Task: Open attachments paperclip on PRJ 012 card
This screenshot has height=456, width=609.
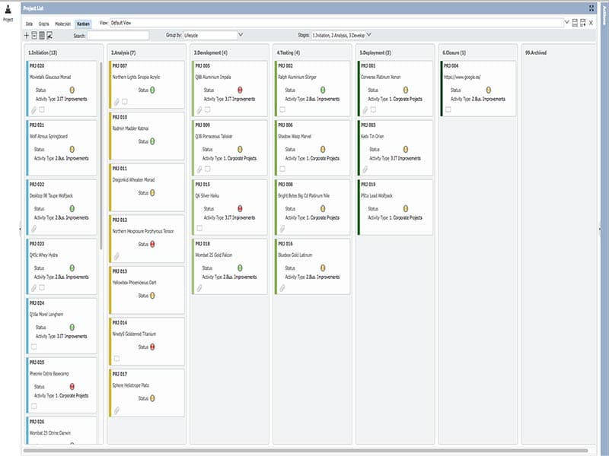Action: coord(116,256)
